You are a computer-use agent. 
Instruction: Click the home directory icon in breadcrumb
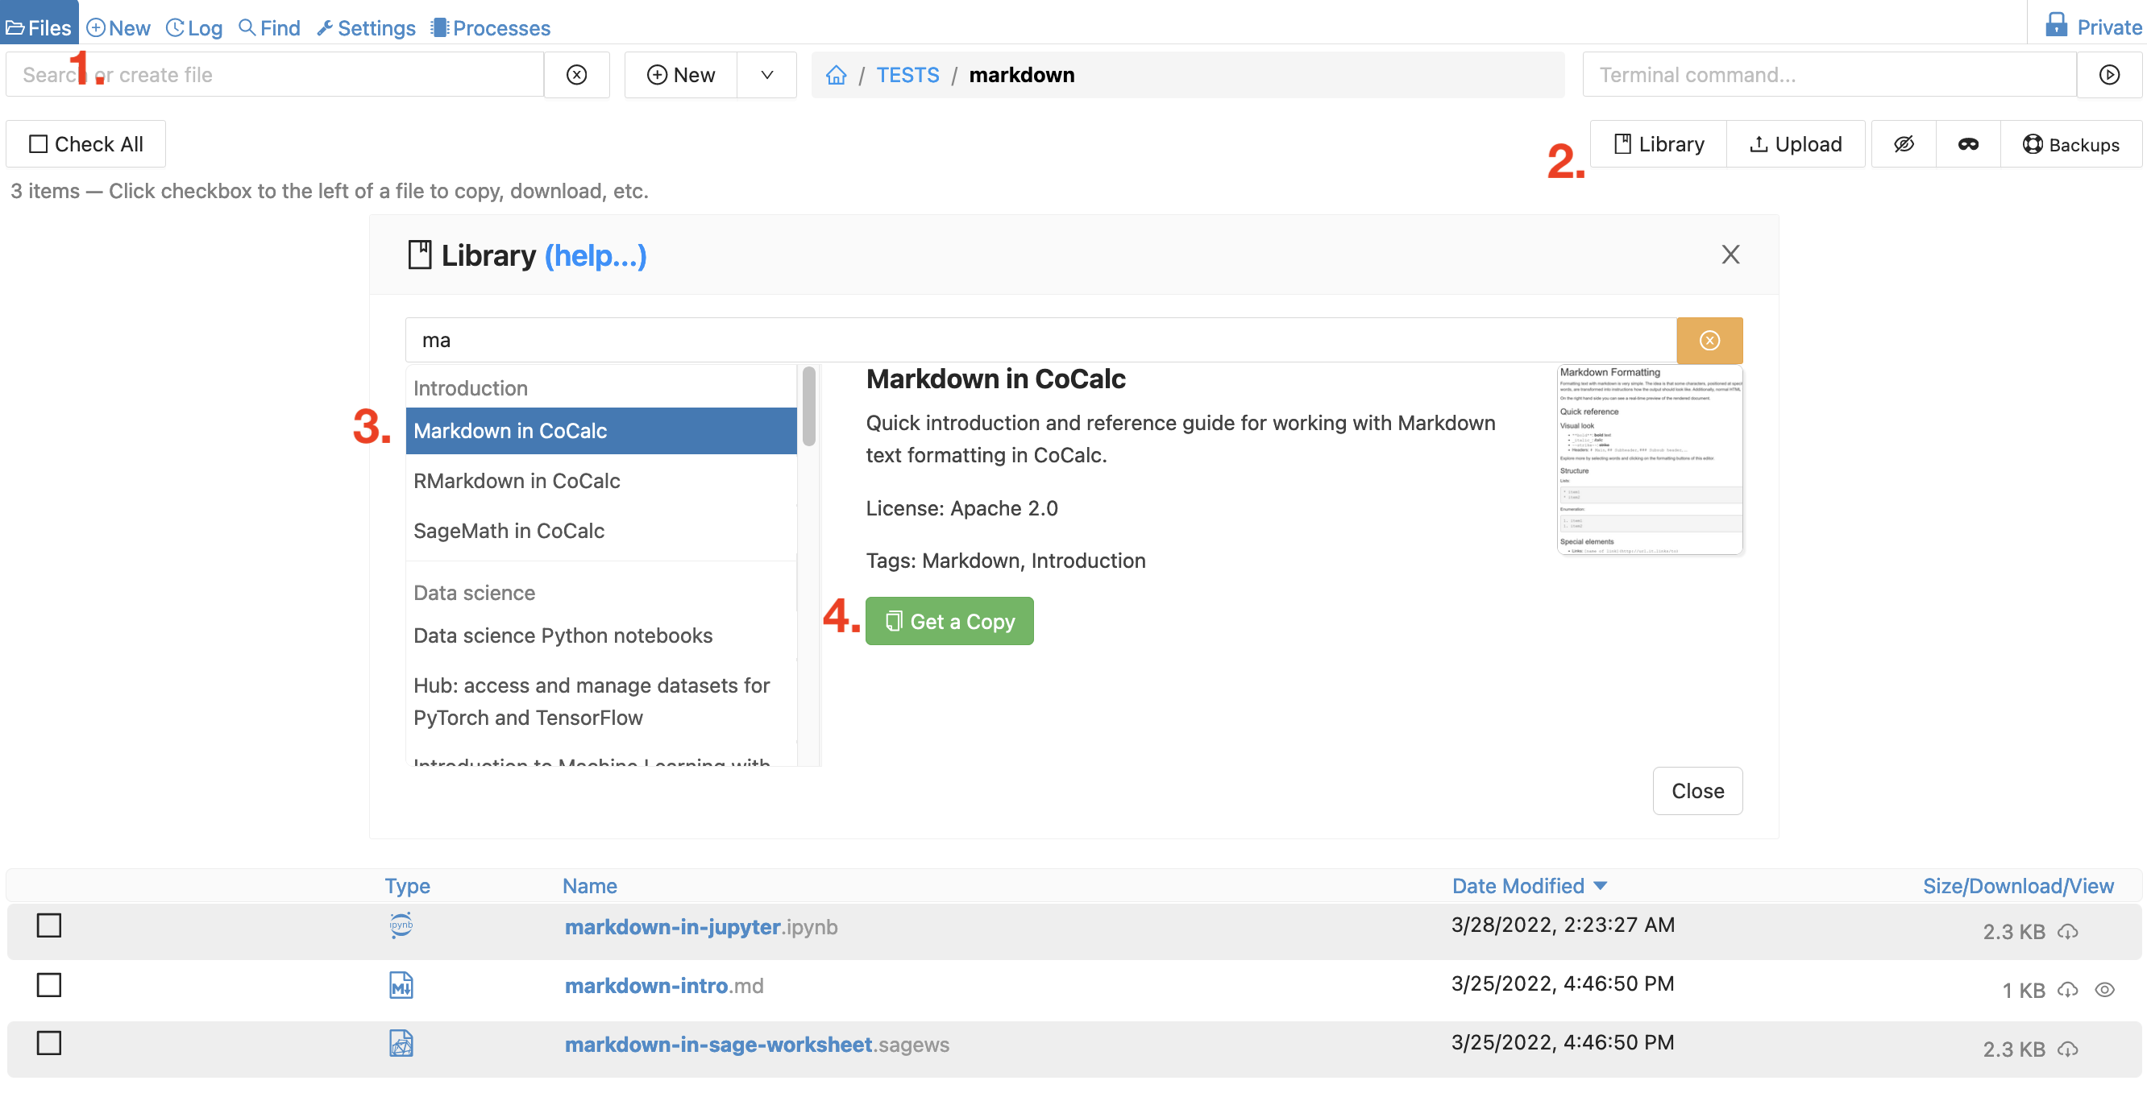(x=836, y=75)
